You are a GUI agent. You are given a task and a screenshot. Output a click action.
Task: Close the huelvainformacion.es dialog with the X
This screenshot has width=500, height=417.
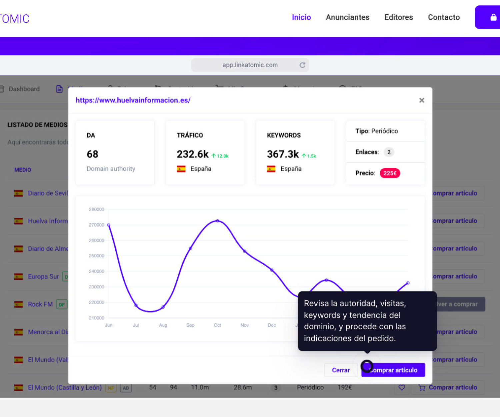pos(421,100)
